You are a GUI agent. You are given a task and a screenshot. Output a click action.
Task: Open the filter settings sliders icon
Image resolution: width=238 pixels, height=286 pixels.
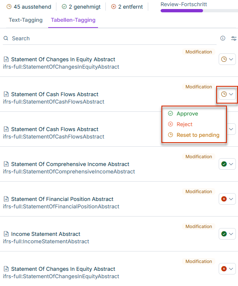coord(233,38)
